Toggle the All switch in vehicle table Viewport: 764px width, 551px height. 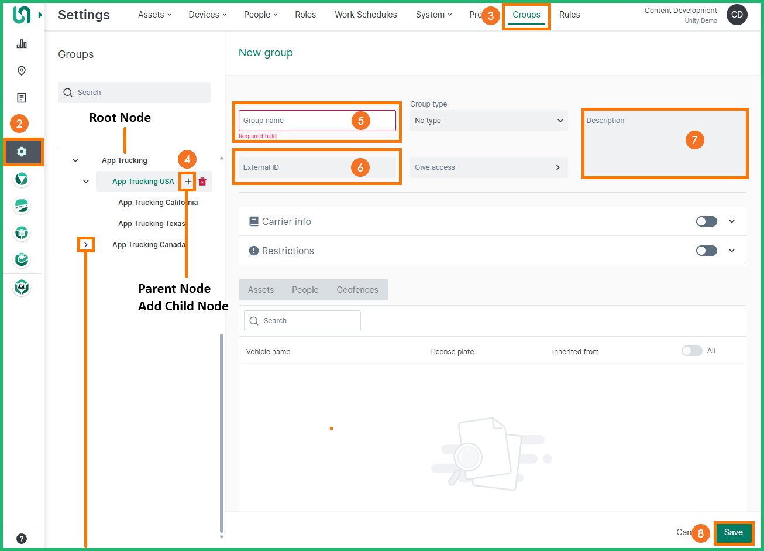[691, 351]
